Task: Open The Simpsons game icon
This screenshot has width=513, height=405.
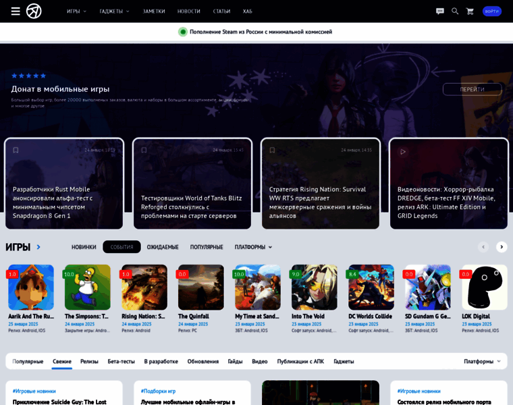Action: click(88, 288)
